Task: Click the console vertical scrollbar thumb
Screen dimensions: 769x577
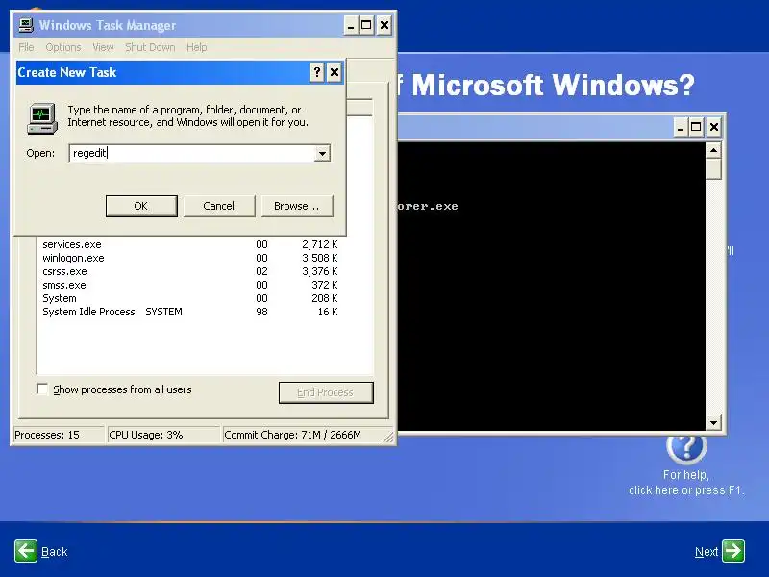Action: click(x=713, y=169)
